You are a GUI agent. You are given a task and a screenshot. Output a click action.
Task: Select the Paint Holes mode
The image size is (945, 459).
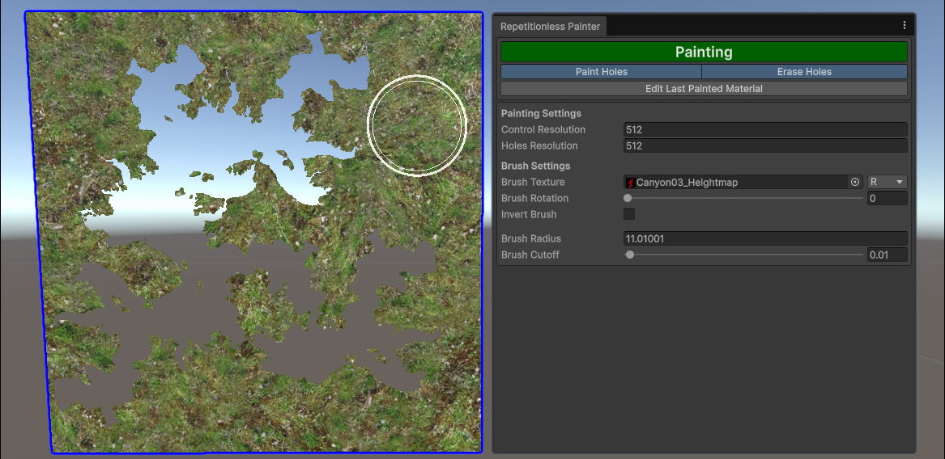point(602,72)
